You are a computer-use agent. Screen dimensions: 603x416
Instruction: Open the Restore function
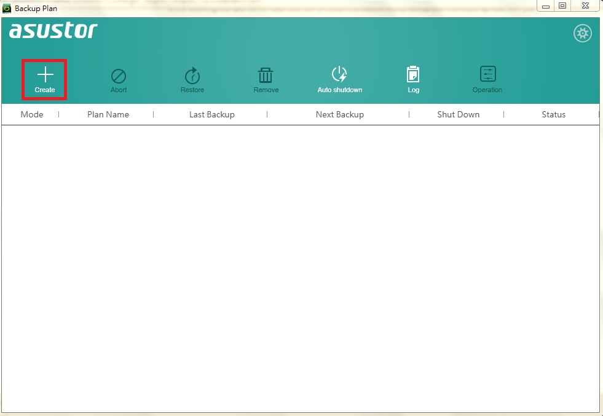click(x=192, y=80)
